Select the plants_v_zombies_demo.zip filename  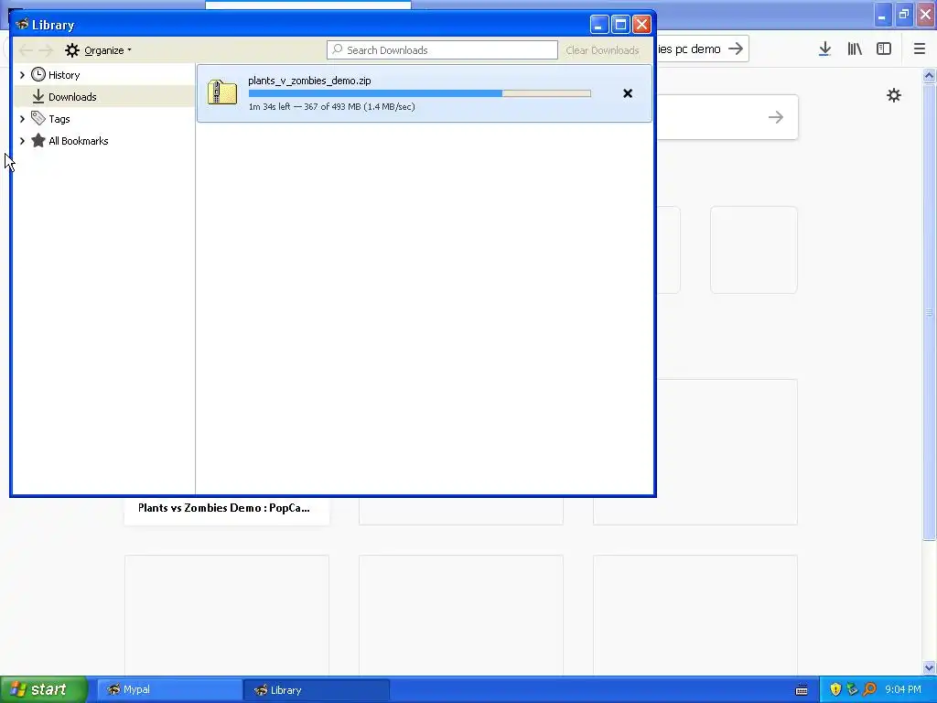[309, 81]
